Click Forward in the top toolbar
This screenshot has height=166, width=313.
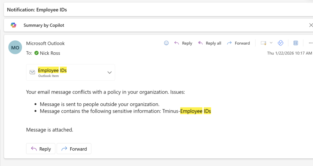click(x=238, y=43)
